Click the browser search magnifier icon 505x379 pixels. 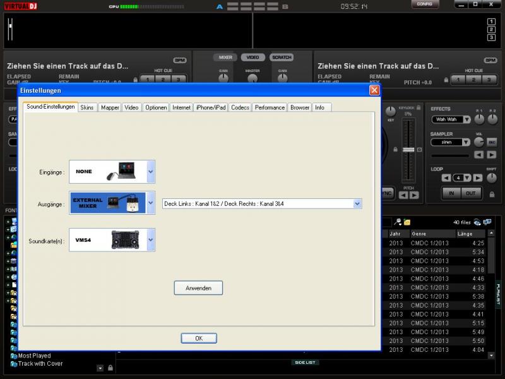pos(398,222)
